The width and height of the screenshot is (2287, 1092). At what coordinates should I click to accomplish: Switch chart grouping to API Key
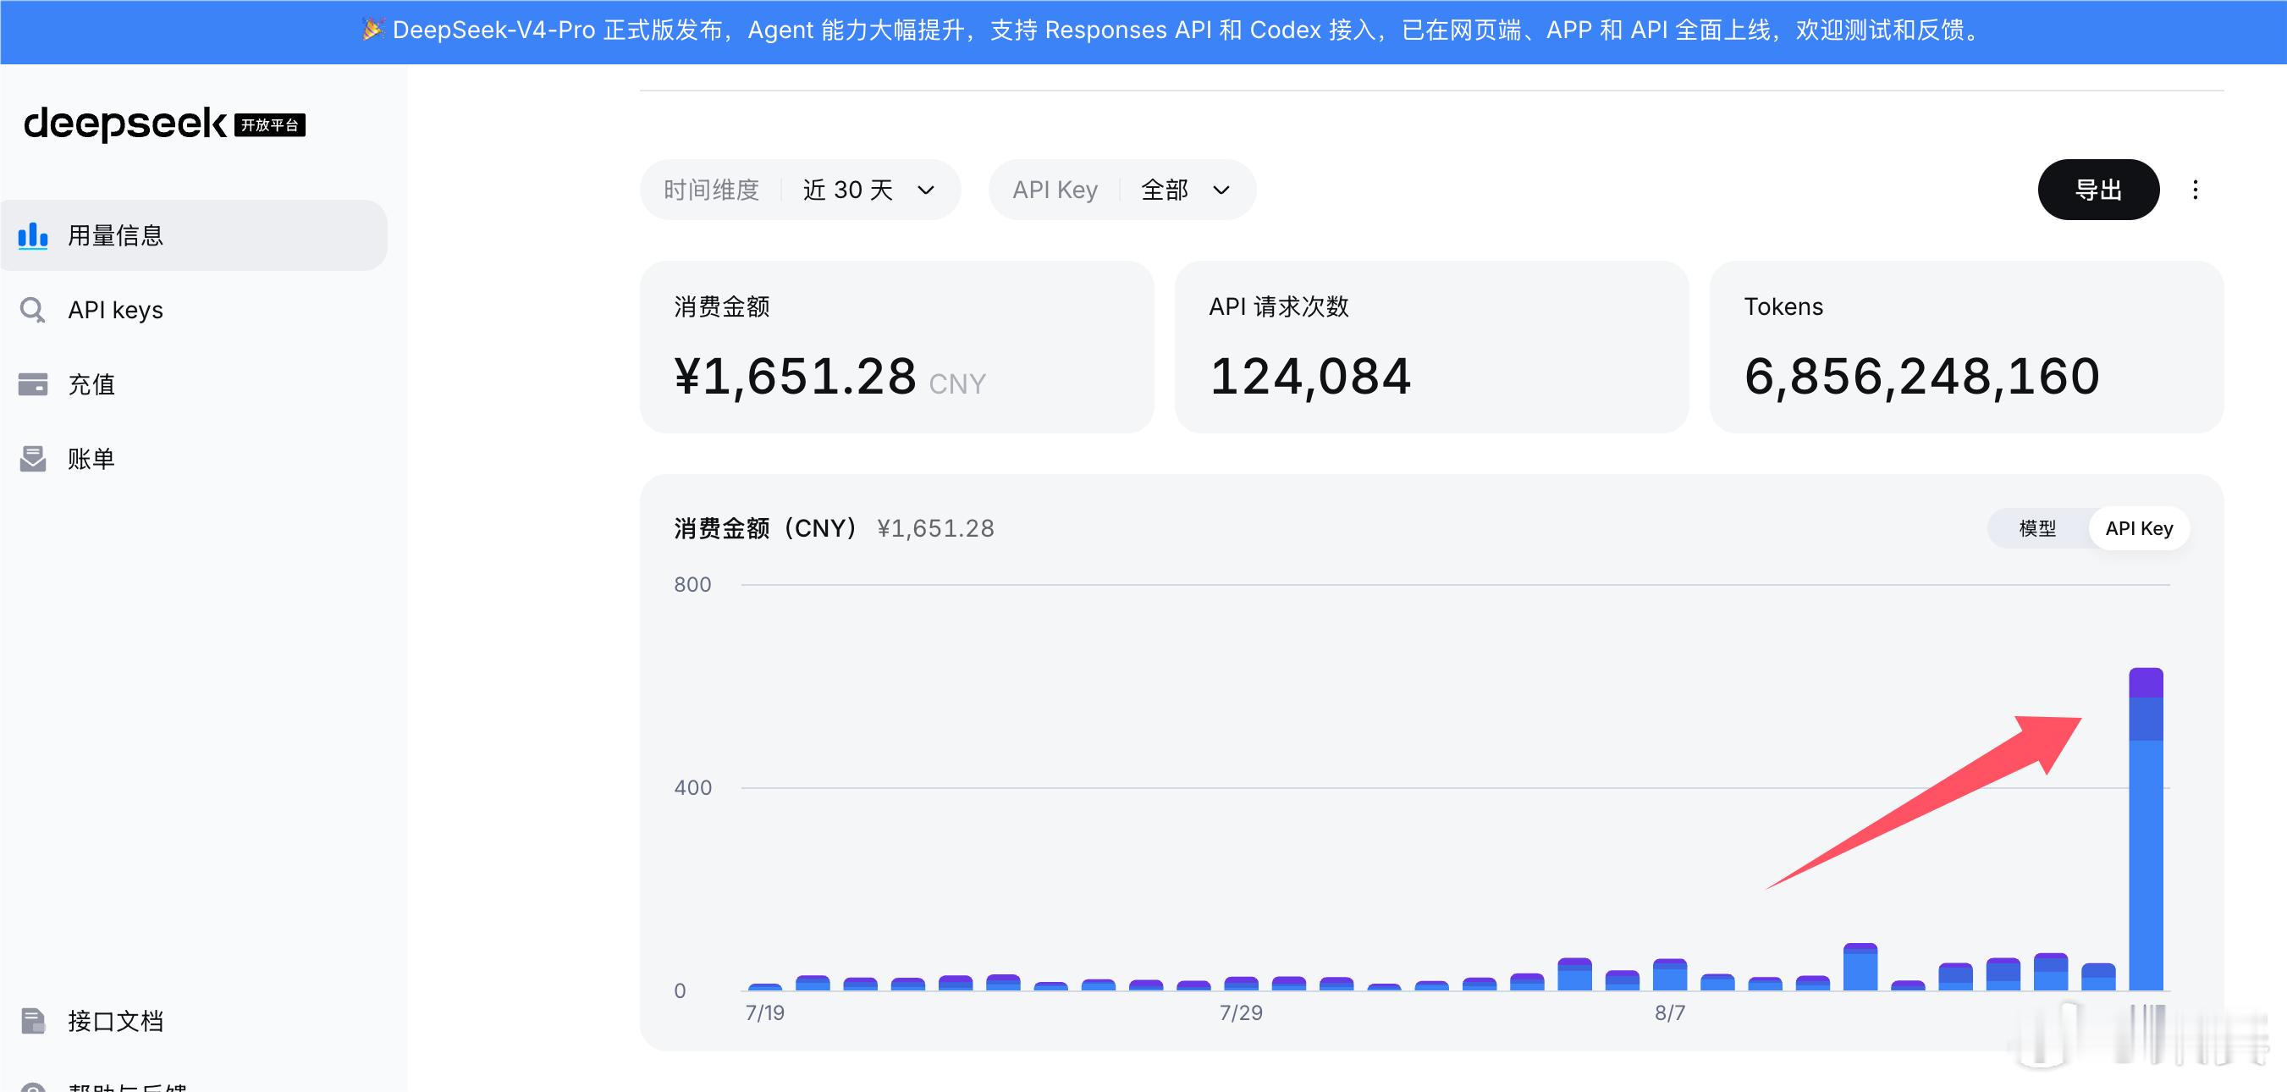2139,529
